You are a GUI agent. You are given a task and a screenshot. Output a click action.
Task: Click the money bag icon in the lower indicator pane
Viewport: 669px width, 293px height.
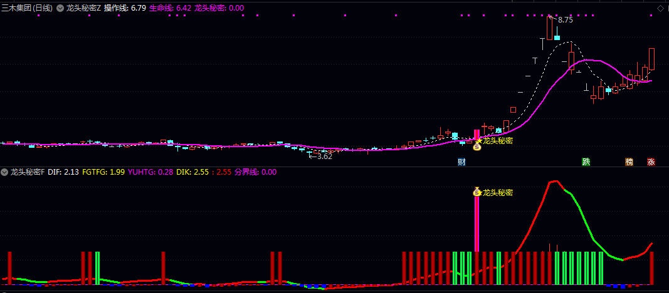[477, 192]
